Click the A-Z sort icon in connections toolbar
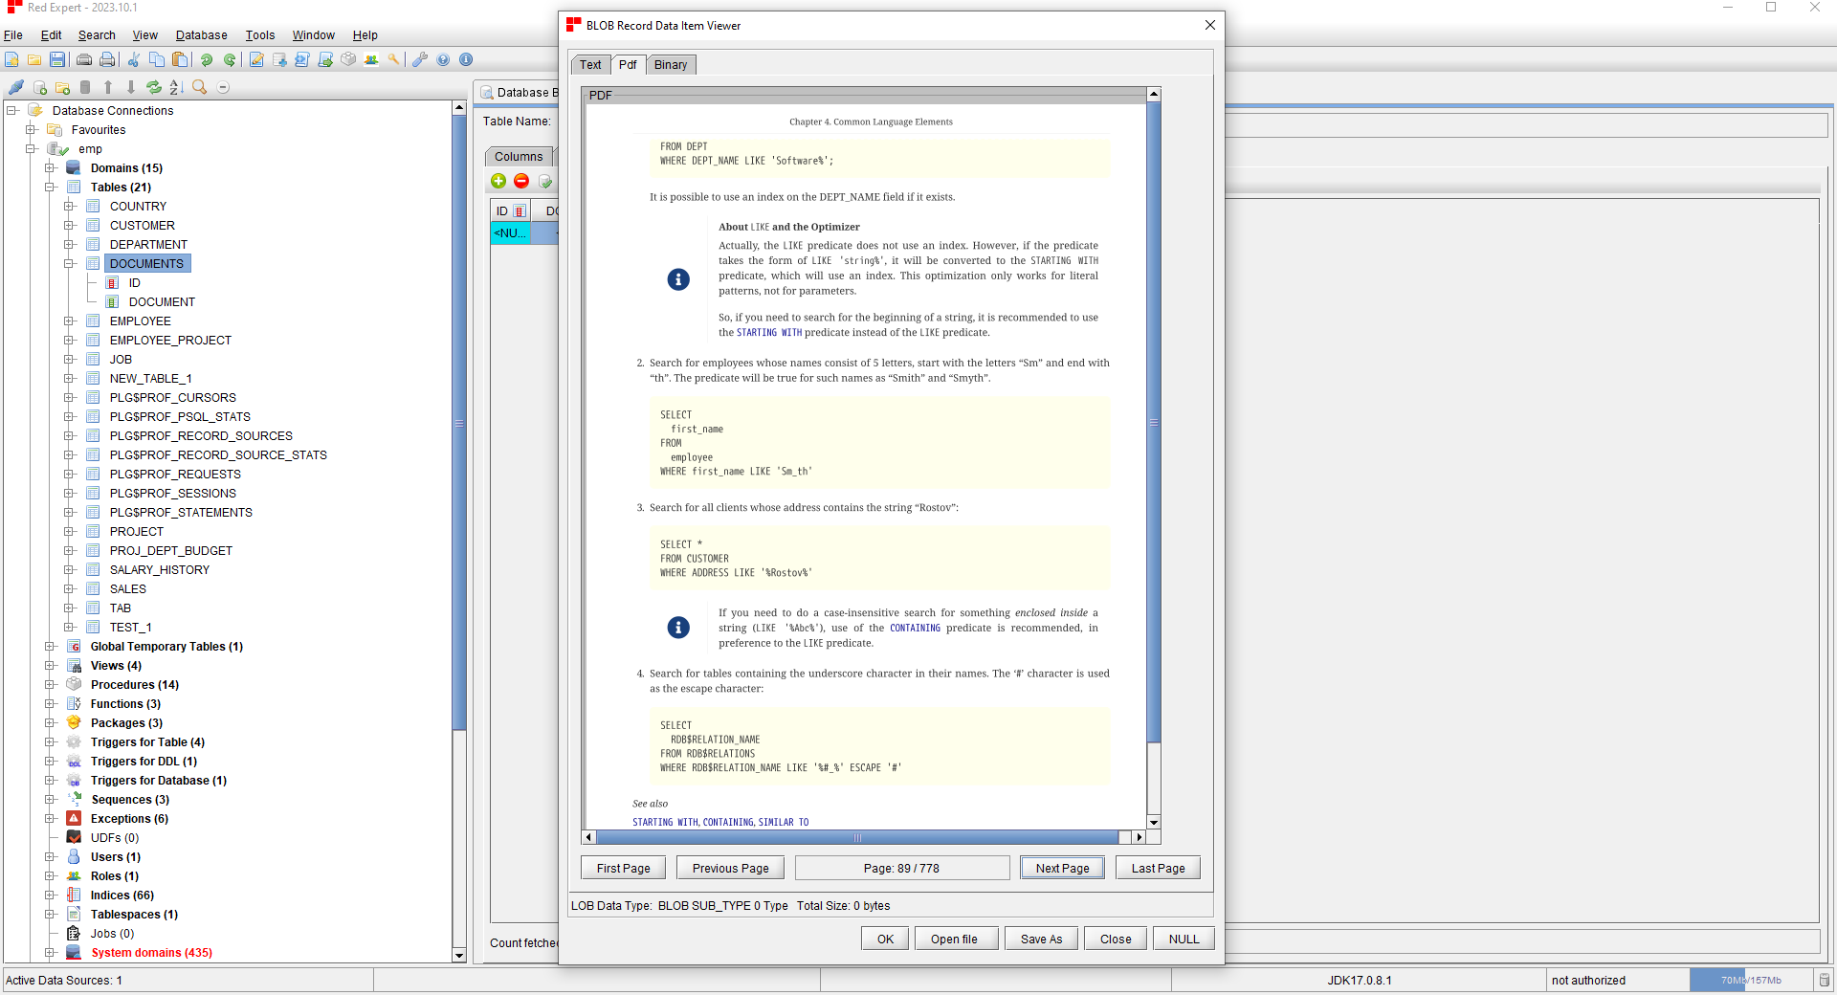 click(176, 87)
